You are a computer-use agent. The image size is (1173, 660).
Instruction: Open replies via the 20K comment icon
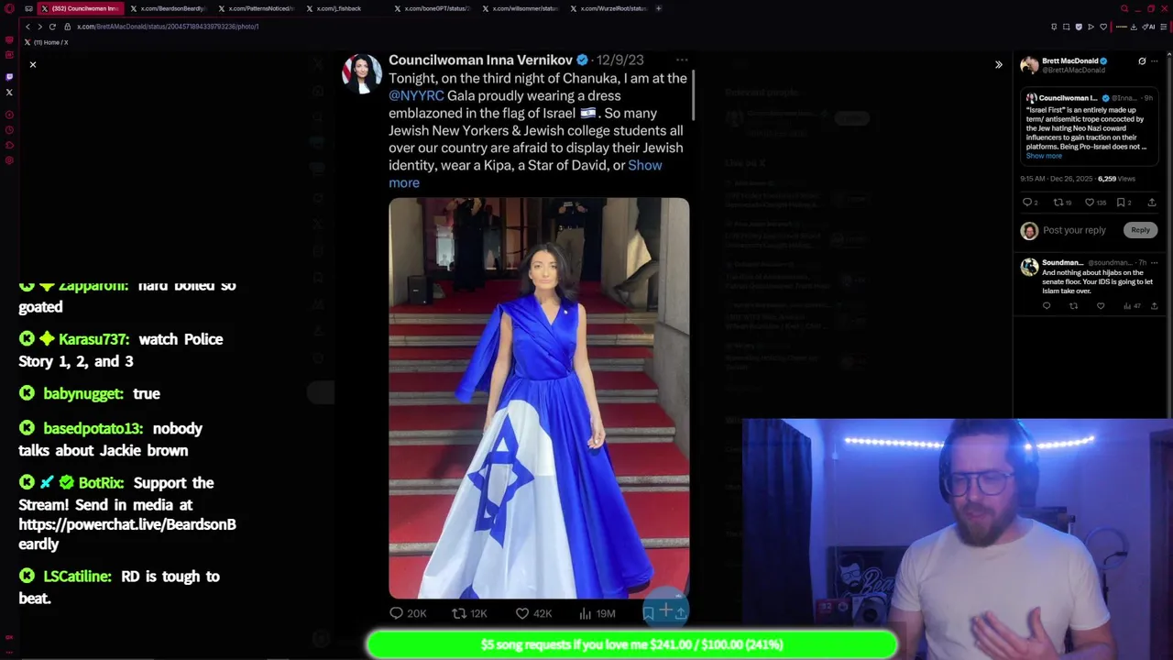[396, 613]
